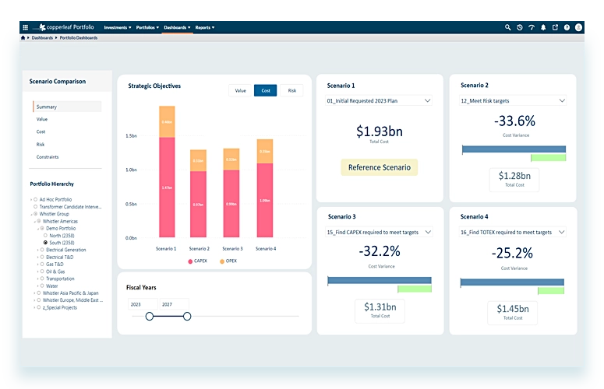The height and width of the screenshot is (389, 604).
Task: Click the open-in-new-window icon
Action: pyautogui.click(x=555, y=27)
